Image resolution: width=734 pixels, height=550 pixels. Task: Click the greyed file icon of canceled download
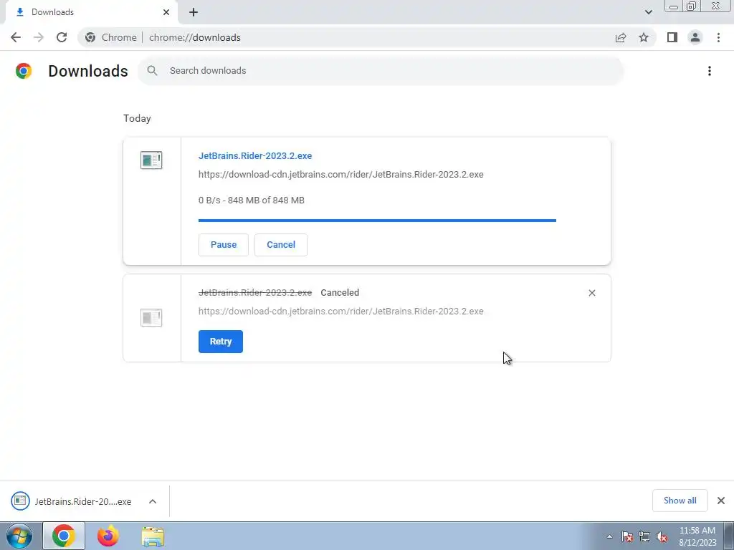click(x=151, y=317)
